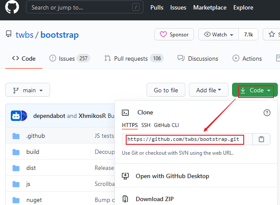Click the help question mark icon

tap(267, 113)
